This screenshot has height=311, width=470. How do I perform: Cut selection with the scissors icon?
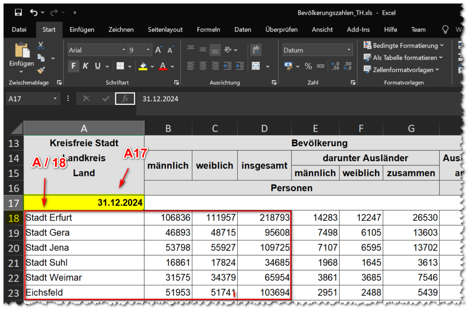(x=41, y=45)
